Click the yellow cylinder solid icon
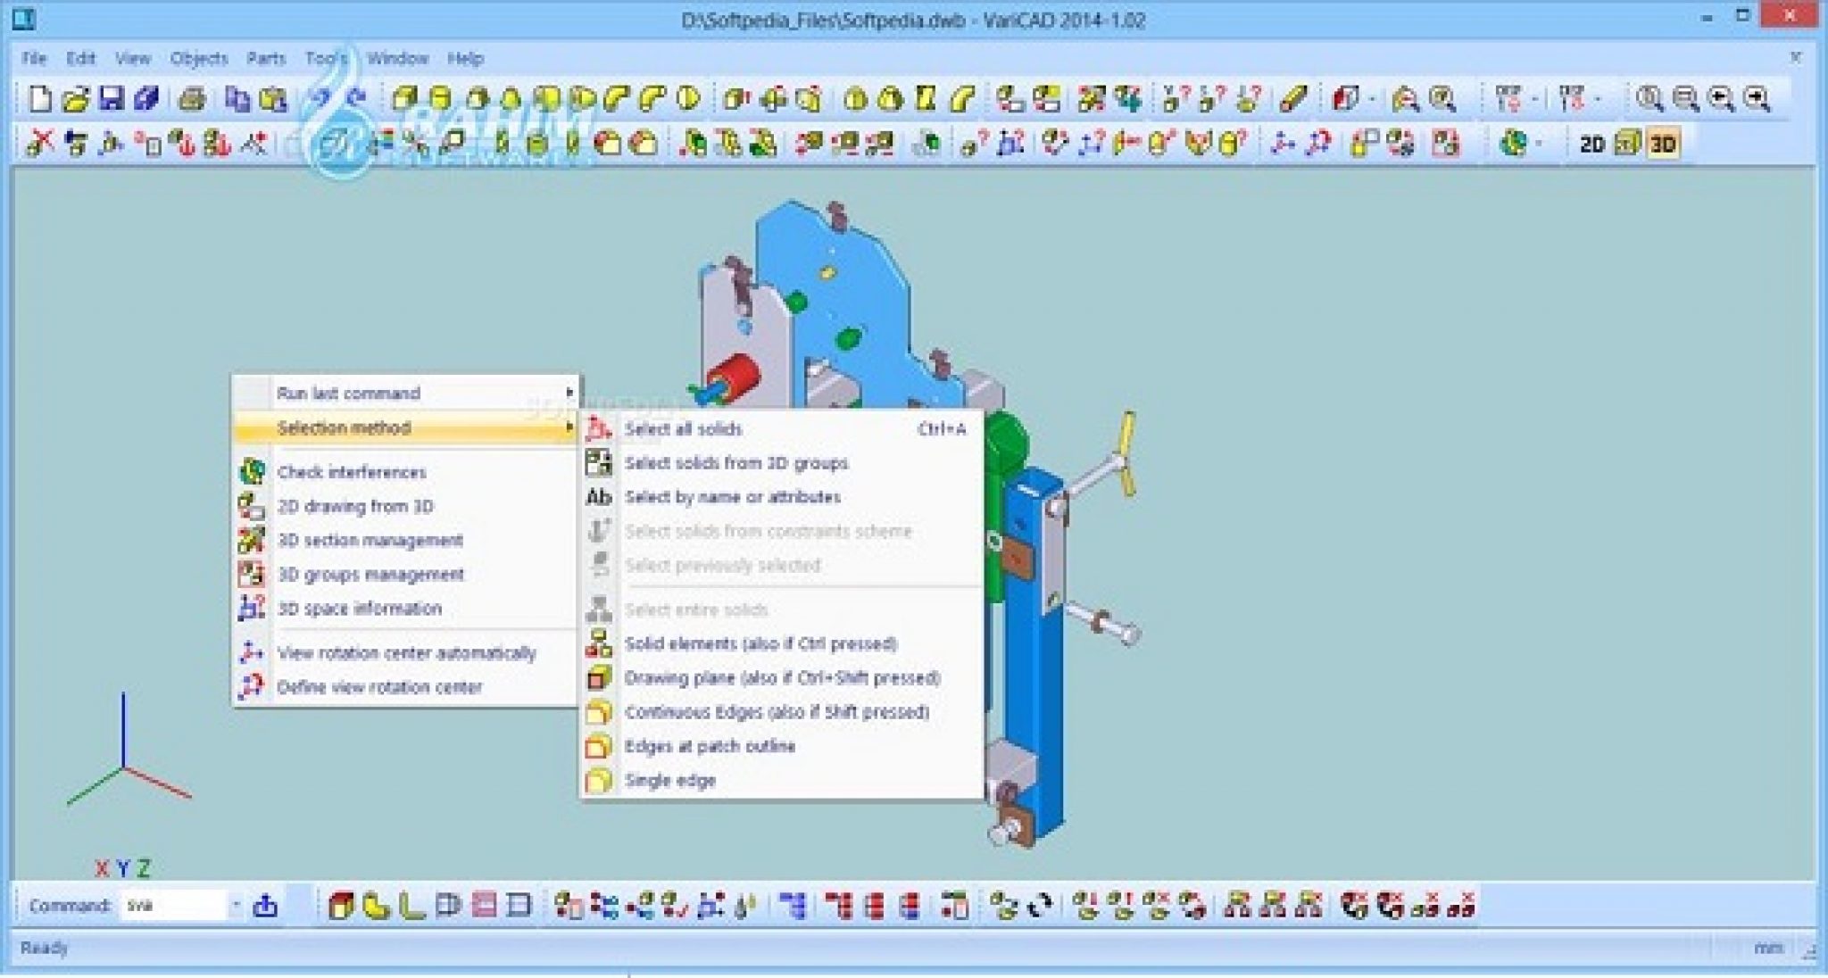The image size is (1828, 978). (439, 98)
